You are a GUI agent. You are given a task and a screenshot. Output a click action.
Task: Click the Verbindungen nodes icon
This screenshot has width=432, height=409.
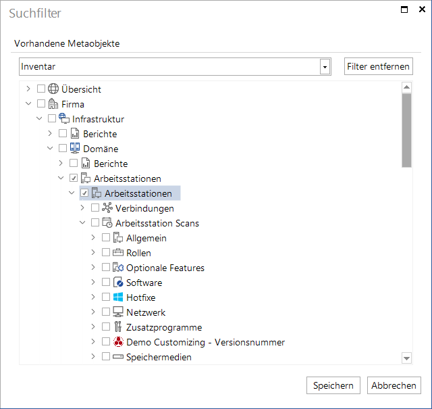[x=107, y=208]
